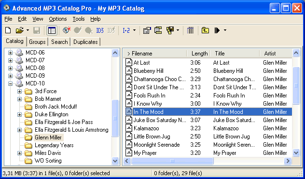
Task: Open the Properties checklist icon in toolbar
Action: [147, 30]
